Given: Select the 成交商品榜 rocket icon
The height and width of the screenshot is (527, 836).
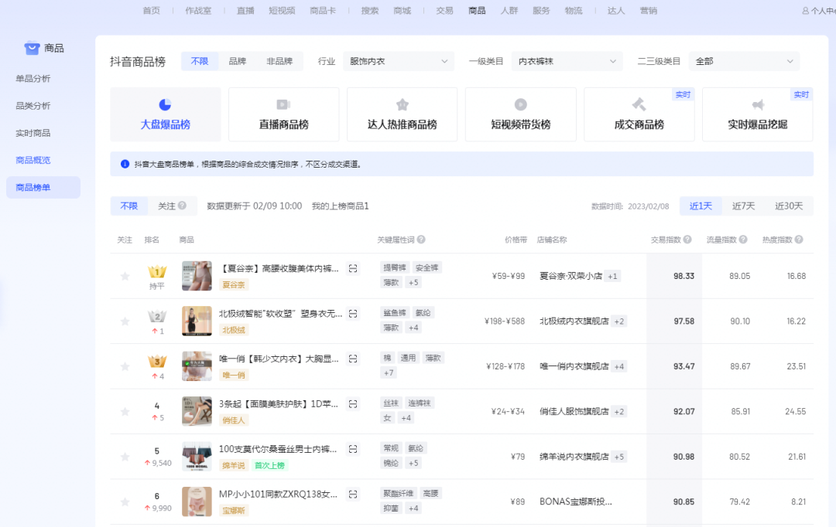Looking at the screenshot, I should point(638,104).
